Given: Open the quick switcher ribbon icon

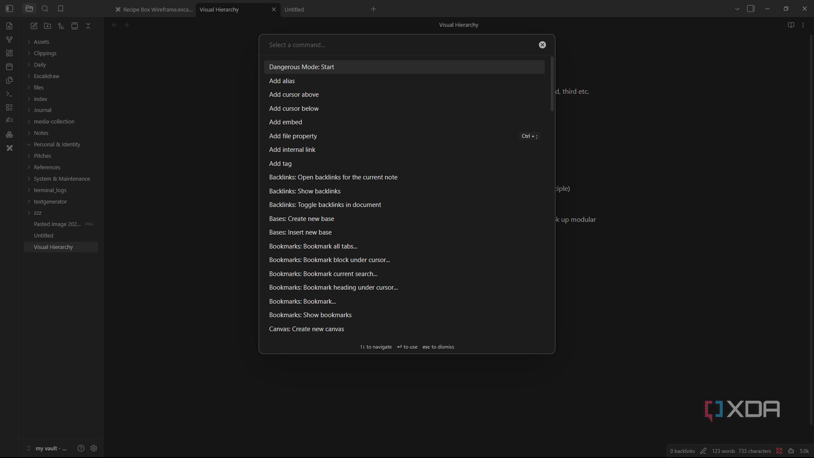Looking at the screenshot, I should pyautogui.click(x=9, y=26).
